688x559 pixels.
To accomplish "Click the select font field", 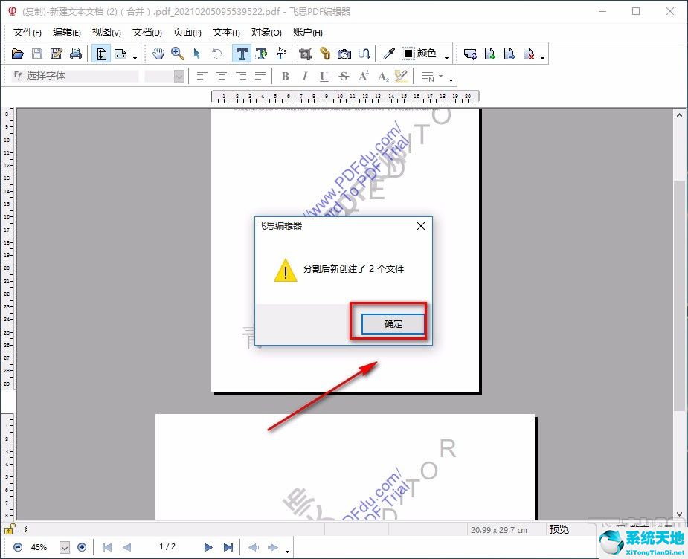I will click(74, 76).
